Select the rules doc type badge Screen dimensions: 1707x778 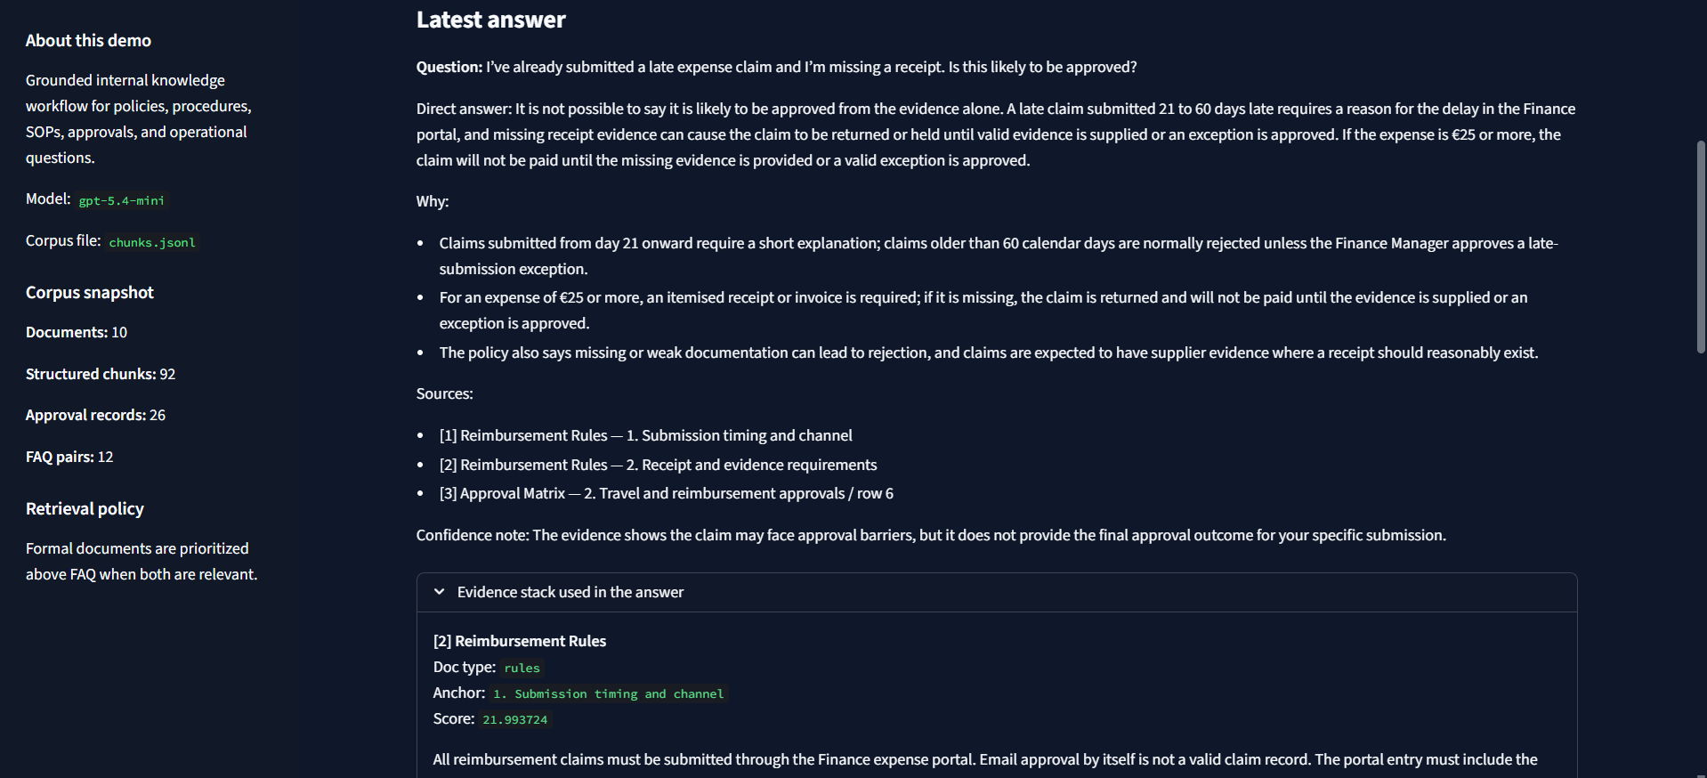[521, 668]
